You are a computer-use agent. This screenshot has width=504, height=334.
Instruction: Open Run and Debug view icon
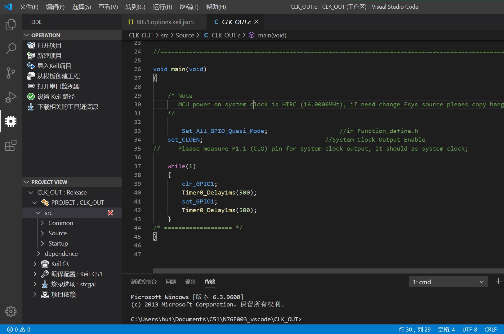point(11,97)
